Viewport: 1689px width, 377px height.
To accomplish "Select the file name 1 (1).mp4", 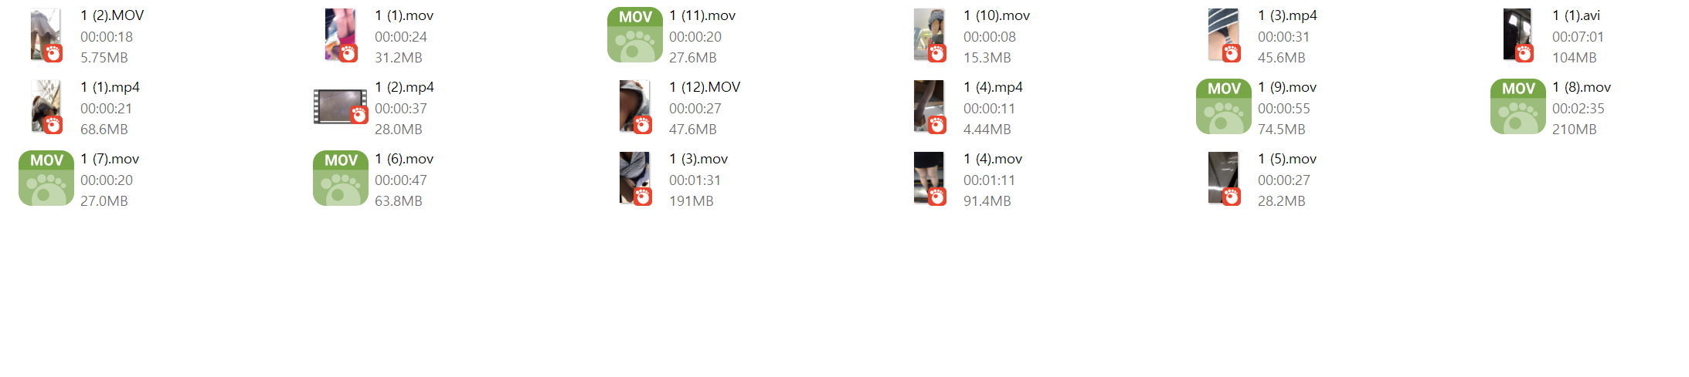I will [x=110, y=87].
